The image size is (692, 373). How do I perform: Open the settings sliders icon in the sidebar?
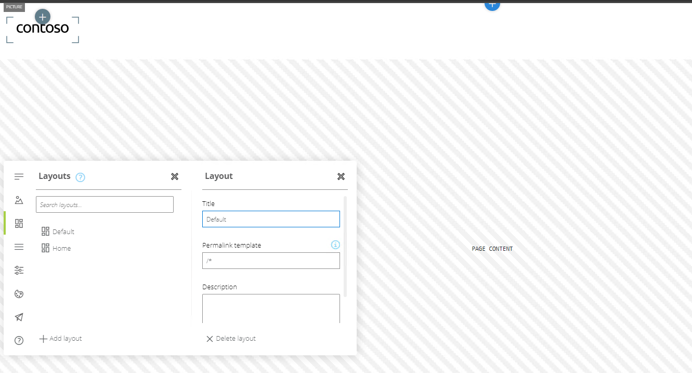click(x=19, y=270)
